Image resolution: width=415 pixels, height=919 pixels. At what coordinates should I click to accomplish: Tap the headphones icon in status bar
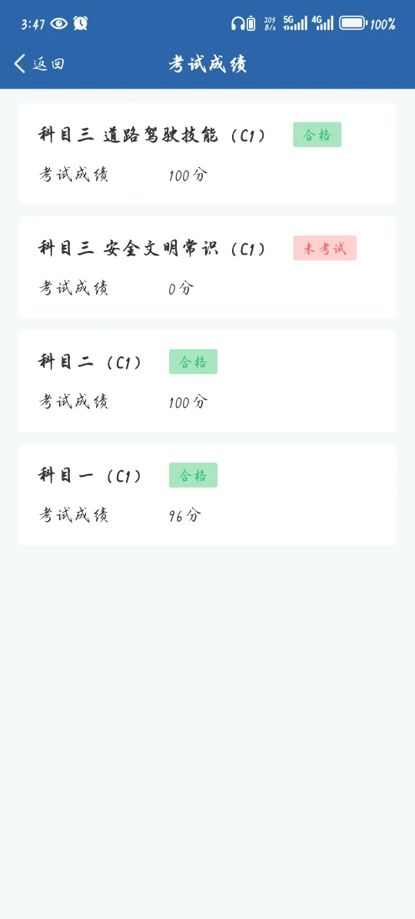click(237, 23)
